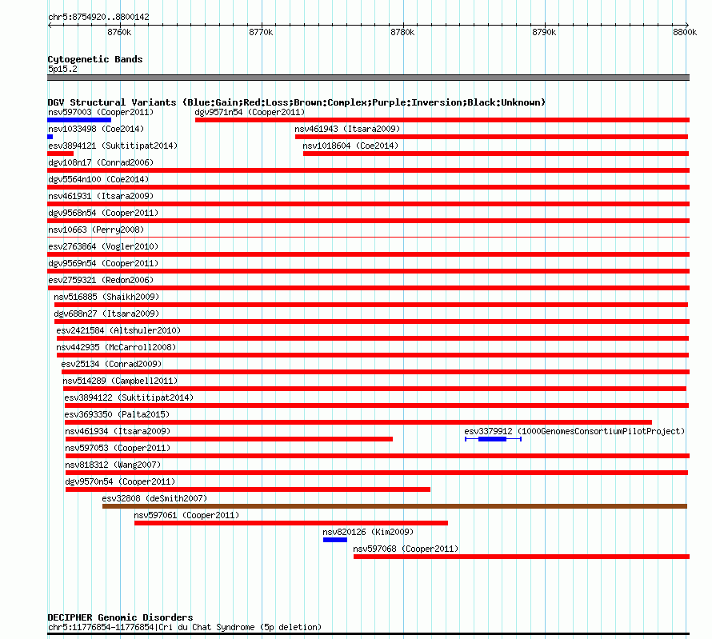
Task: Select the red dgv9571n54 loss bar
Action: (x=442, y=120)
